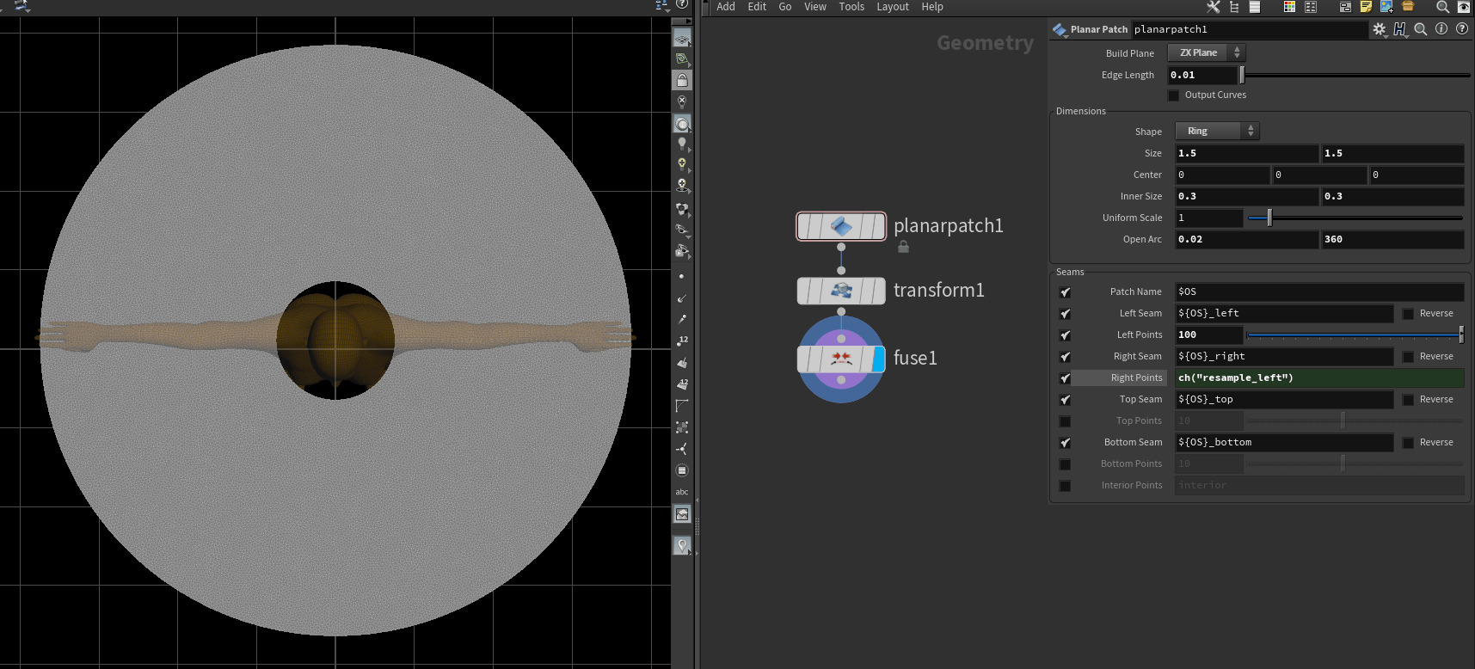The width and height of the screenshot is (1475, 669).
Task: Select the yellow light bulb lighting mode
Action: (x=682, y=164)
